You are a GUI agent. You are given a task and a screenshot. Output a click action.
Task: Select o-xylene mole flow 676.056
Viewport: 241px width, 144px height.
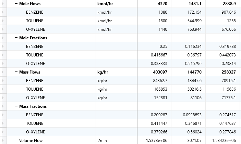229,29
